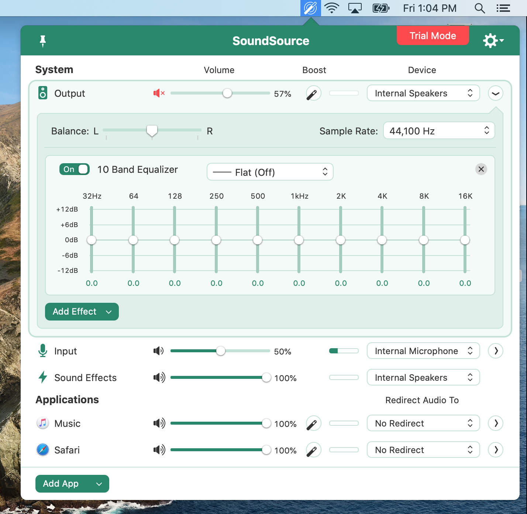This screenshot has width=527, height=514.
Task: Click the 16K gain value 0.0
Action: [465, 283]
